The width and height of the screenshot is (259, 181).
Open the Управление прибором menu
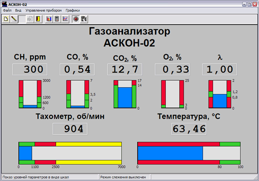44,10
